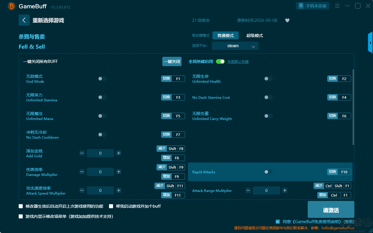Click the phone not connected button
Screen dimensions: 373x233
tap(313, 6)
